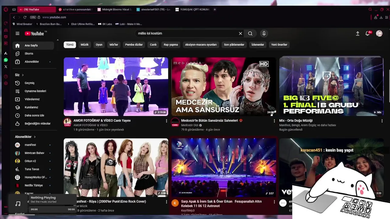390x219 pixels.
Task: Open Oynatma listeleri in sidebar
Action: click(33, 91)
